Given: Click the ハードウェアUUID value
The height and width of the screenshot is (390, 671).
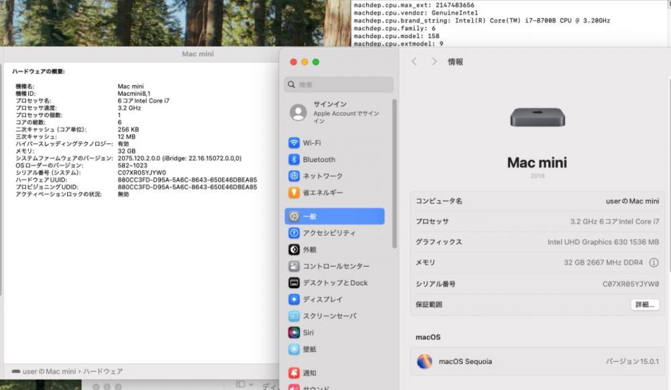Looking at the screenshot, I should 187,180.
